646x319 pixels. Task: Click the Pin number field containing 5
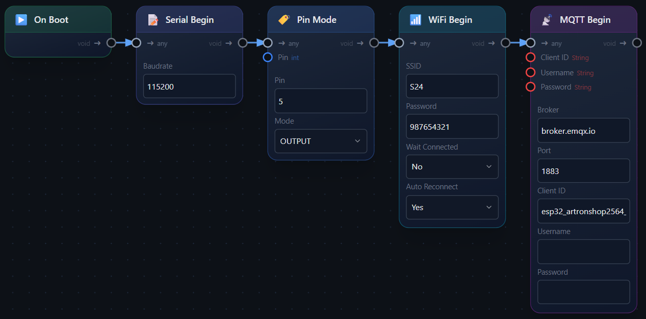pos(321,101)
